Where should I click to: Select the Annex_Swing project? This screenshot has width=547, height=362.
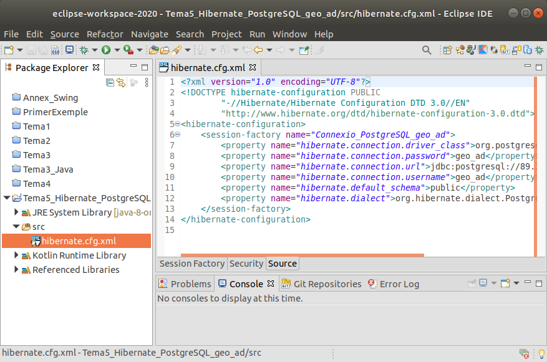pos(45,98)
